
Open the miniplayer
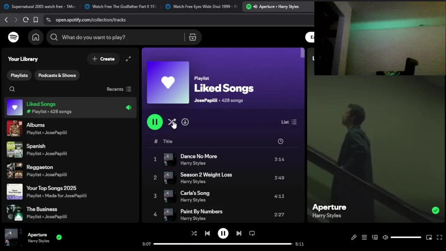[429, 237]
